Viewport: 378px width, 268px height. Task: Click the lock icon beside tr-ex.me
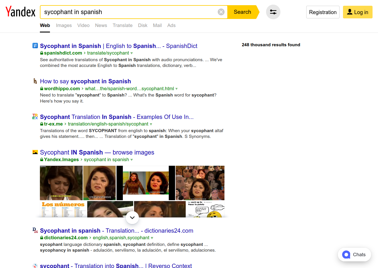click(x=42, y=124)
